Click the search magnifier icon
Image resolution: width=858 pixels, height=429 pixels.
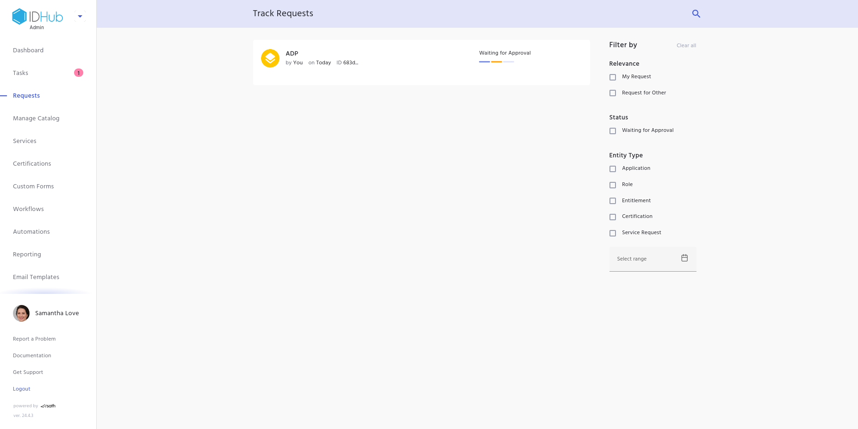[696, 14]
